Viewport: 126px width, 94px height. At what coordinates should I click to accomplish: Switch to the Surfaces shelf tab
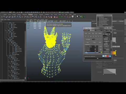point(14,15)
